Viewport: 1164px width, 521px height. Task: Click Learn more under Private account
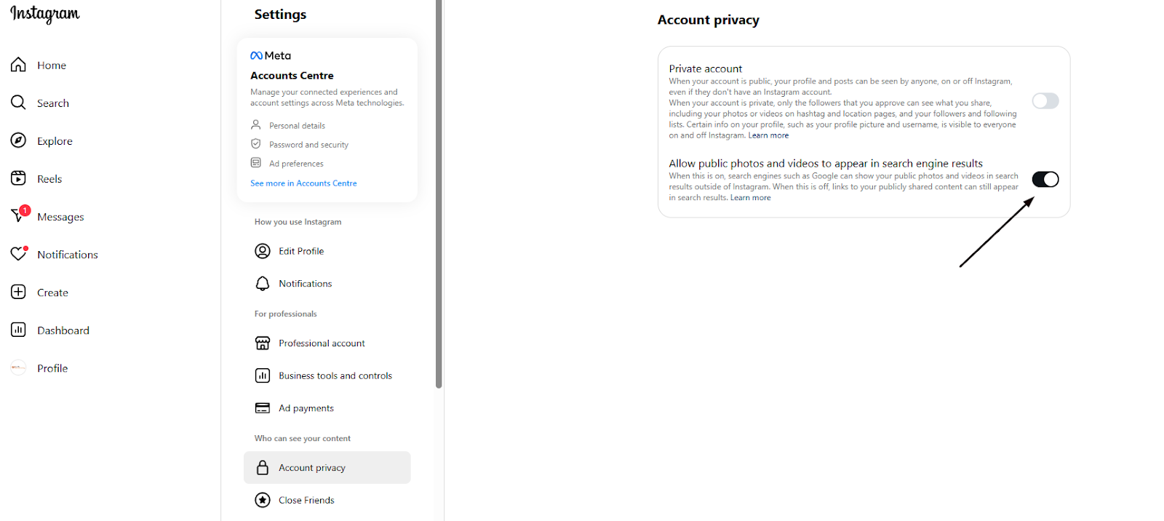(768, 135)
